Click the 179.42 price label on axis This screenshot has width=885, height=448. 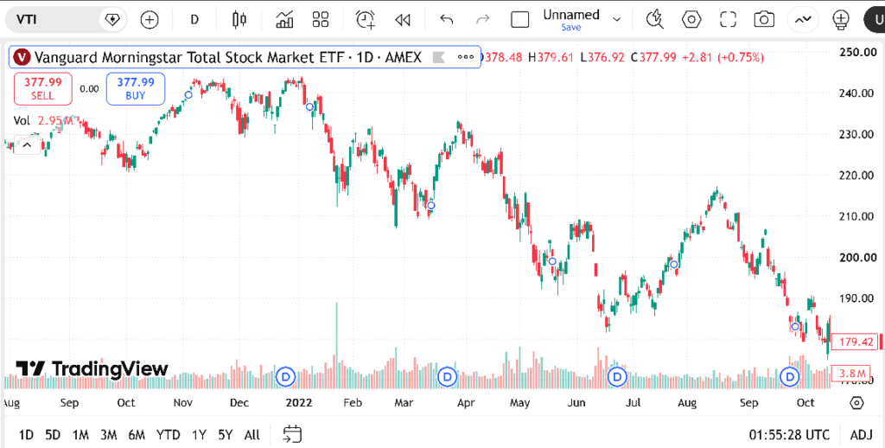(855, 342)
